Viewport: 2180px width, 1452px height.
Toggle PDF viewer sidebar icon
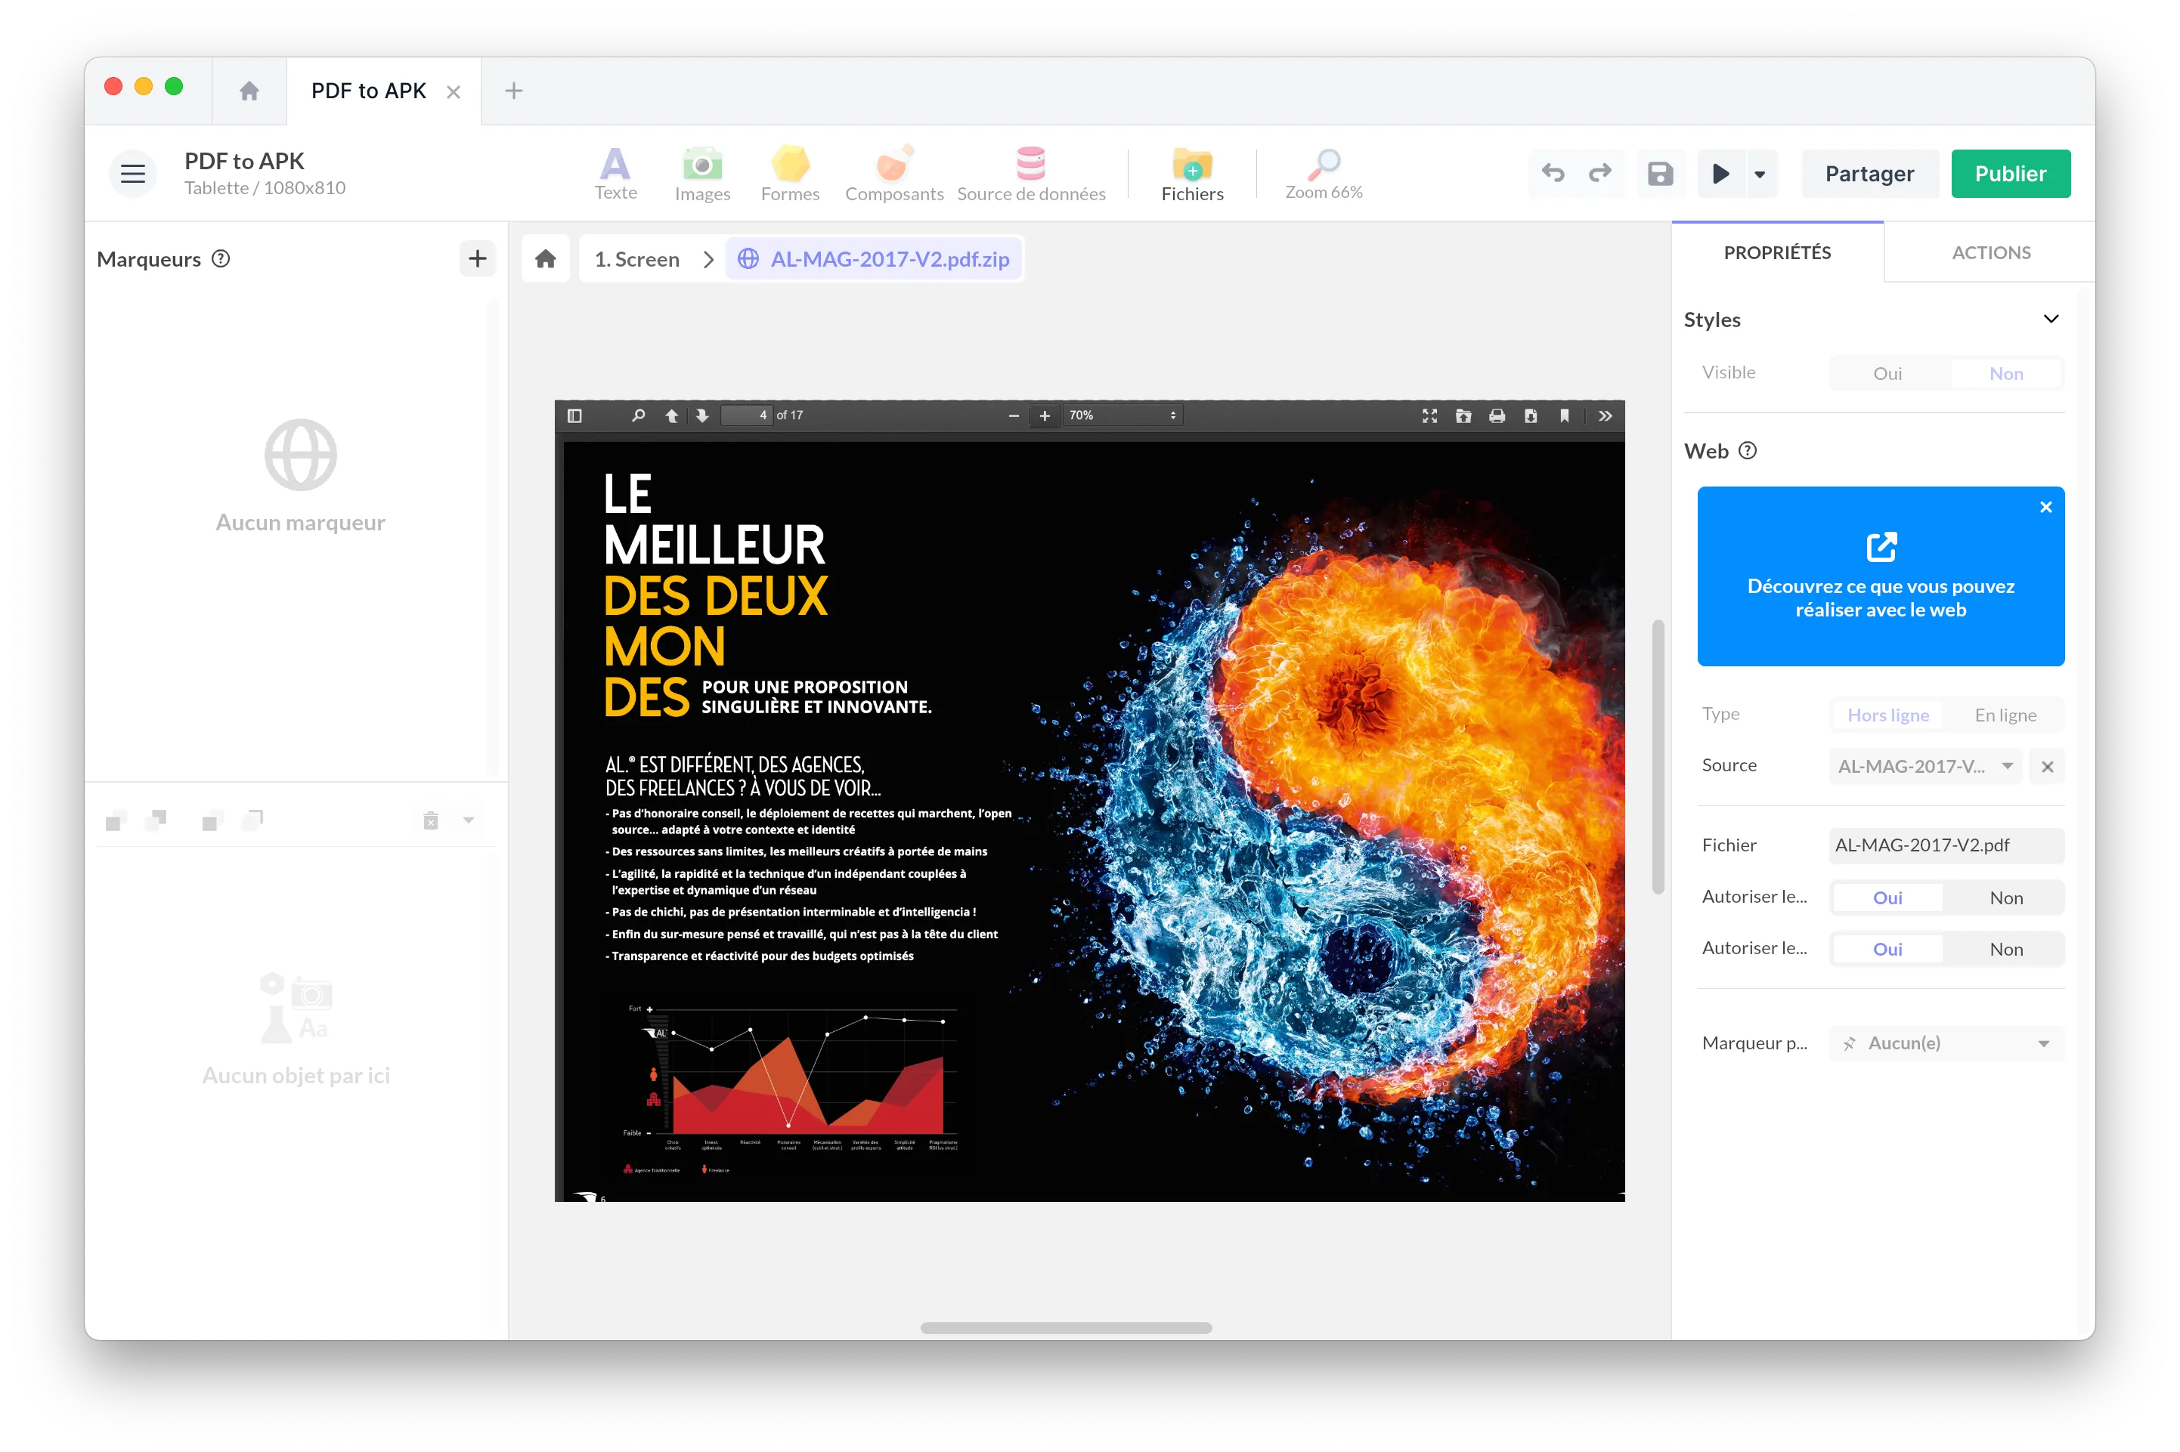[x=574, y=416]
